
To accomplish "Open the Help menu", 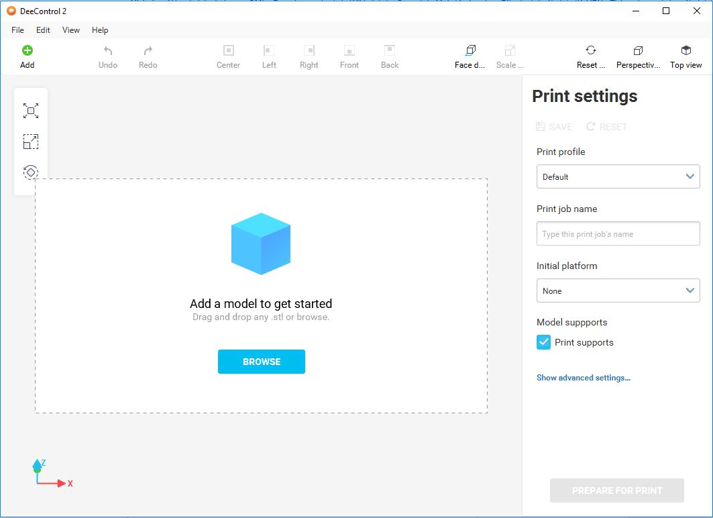I will 100,30.
